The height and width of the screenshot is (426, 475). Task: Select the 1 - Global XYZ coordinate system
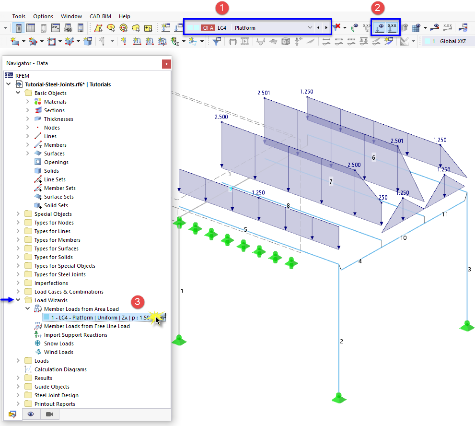[x=450, y=41]
